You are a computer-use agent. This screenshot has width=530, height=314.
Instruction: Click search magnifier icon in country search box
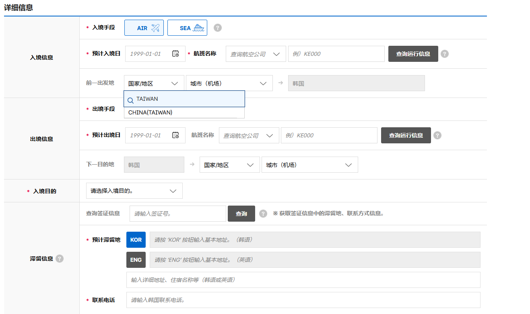pos(130,100)
